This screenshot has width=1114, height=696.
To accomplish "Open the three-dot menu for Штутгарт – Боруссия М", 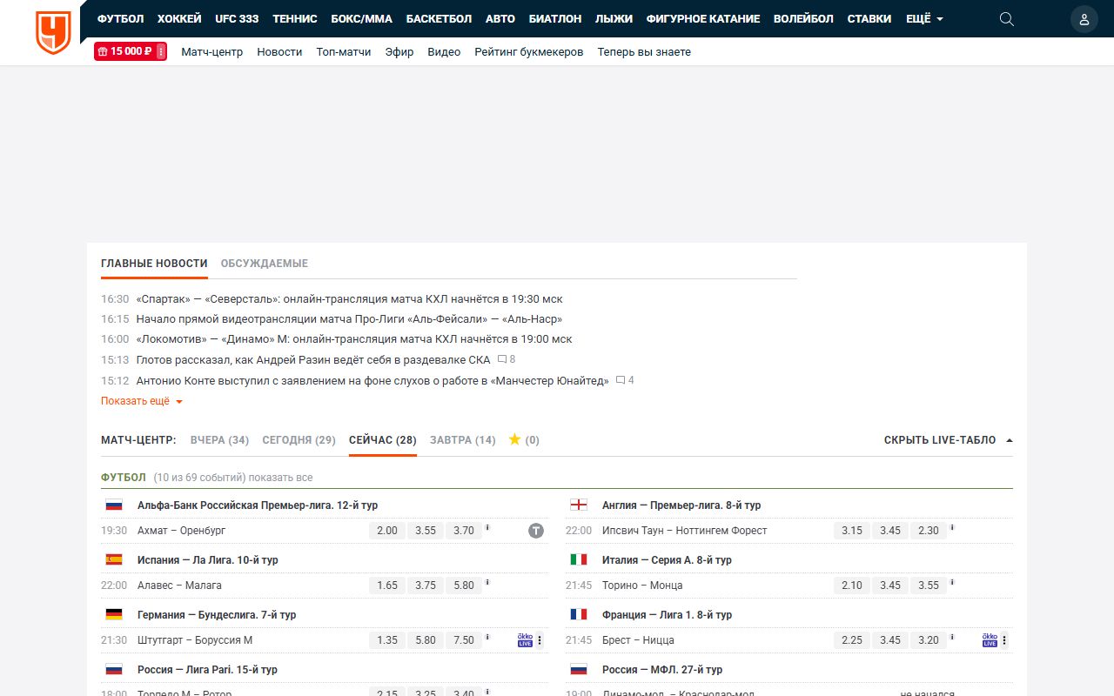I will (x=540, y=640).
